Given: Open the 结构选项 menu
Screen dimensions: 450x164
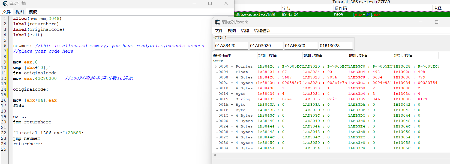Looking at the screenshot, I should (x=262, y=31).
